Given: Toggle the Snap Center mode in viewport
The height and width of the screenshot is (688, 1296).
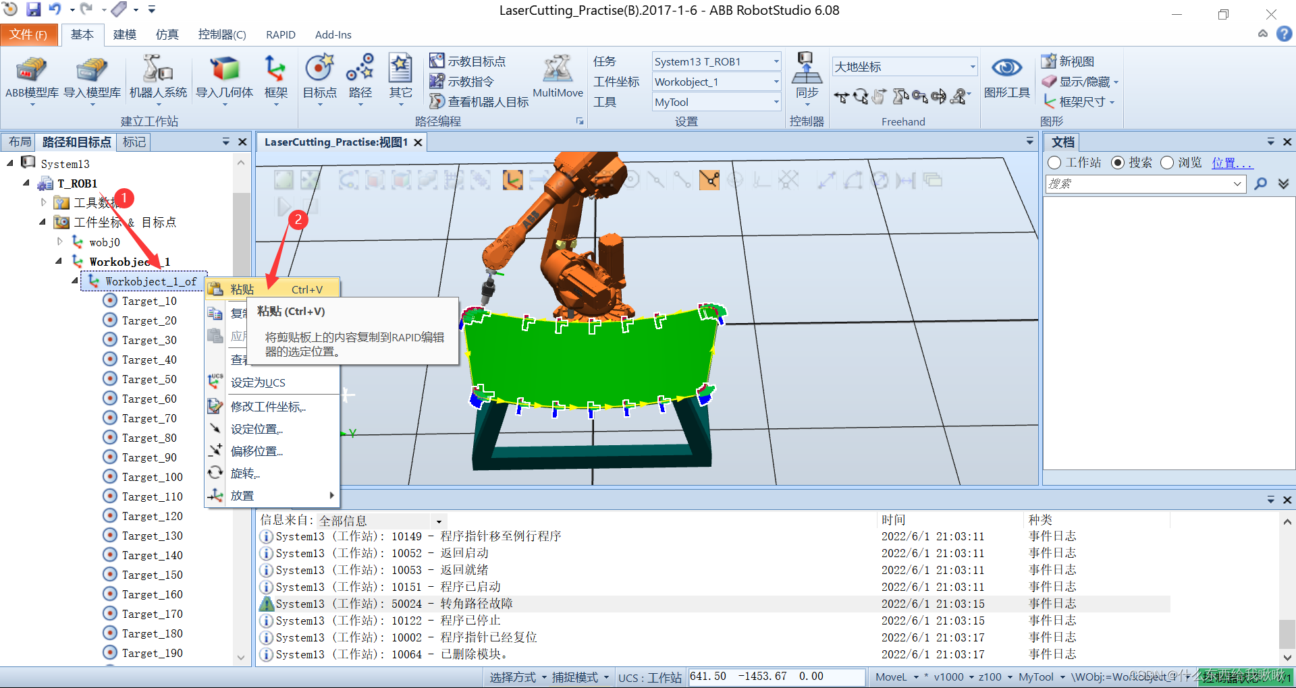Looking at the screenshot, I should tap(630, 179).
